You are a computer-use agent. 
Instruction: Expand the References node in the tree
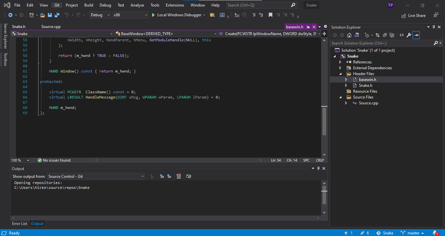(x=340, y=62)
